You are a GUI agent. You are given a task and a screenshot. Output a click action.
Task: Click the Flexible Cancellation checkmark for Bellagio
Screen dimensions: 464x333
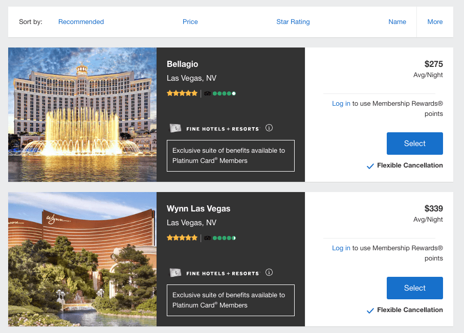370,165
